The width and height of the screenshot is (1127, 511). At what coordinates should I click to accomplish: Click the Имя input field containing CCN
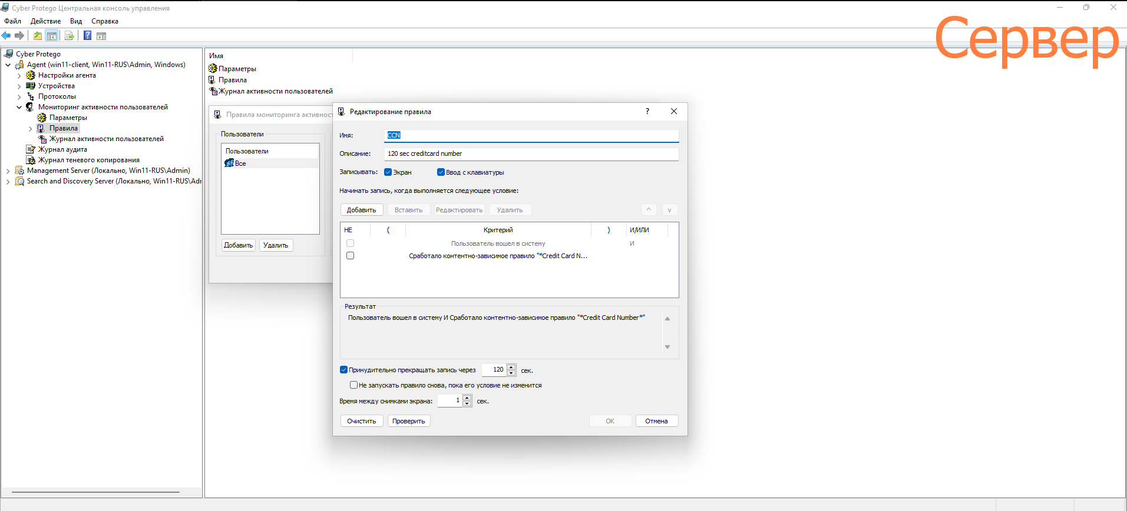pos(532,135)
